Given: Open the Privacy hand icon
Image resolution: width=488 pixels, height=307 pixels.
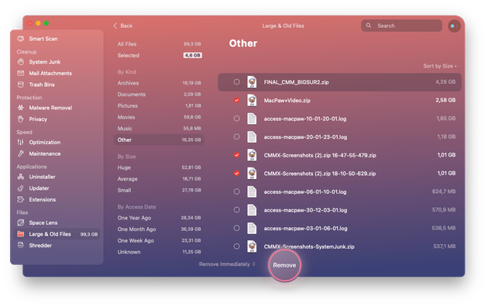Looking at the screenshot, I should [21, 119].
